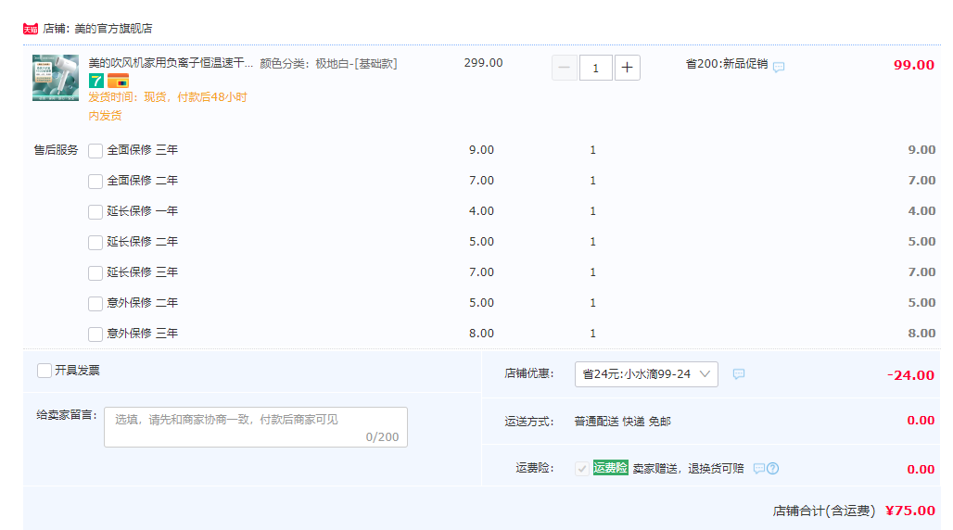Viewport: 953px width, 530px height.
Task: Click the comment icon after 退换货可赔
Action: click(x=758, y=469)
